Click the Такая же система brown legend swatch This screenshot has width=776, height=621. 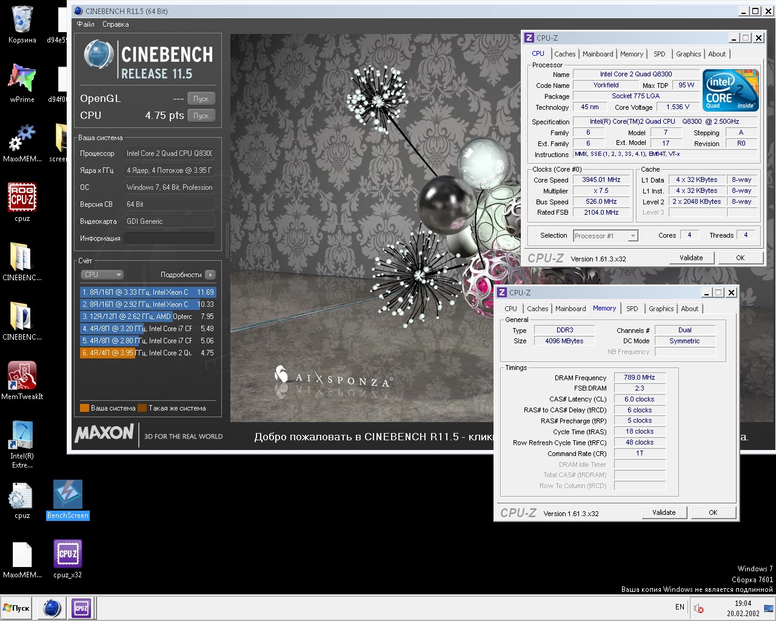(x=142, y=408)
